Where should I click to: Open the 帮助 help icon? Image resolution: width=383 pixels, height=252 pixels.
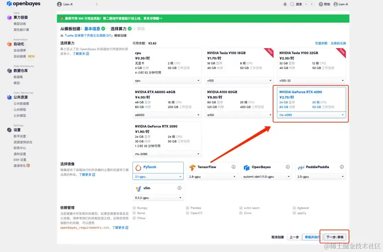[x=321, y=4]
